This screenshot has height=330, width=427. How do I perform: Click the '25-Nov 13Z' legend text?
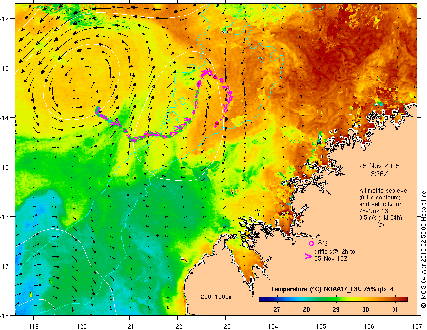tap(375, 211)
